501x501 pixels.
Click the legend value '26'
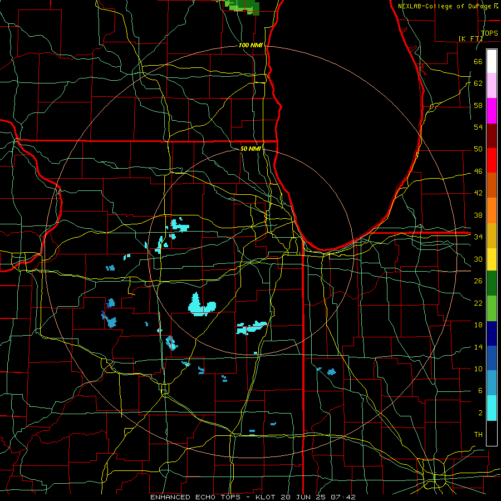478,281
